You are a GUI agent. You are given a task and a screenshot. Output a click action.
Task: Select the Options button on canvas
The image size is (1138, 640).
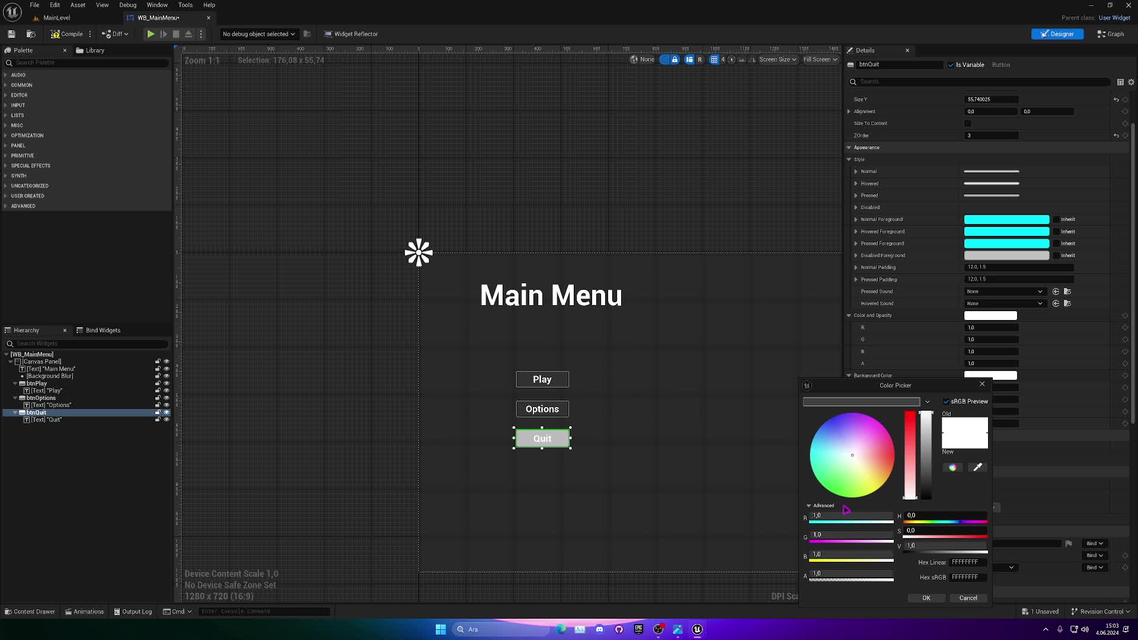click(x=542, y=409)
